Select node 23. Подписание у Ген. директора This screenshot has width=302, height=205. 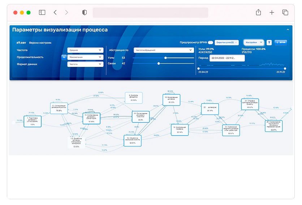click(231, 131)
